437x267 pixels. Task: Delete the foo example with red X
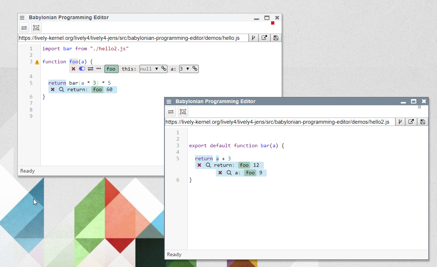[x=73, y=69]
